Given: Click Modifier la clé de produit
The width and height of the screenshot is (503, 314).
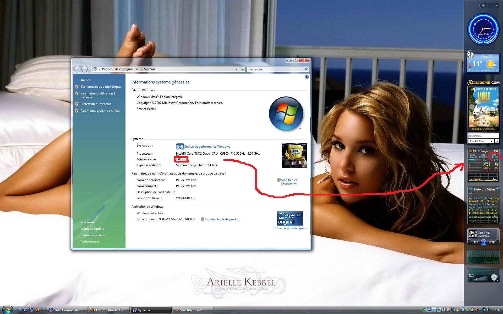Looking at the screenshot, I should tap(222, 219).
